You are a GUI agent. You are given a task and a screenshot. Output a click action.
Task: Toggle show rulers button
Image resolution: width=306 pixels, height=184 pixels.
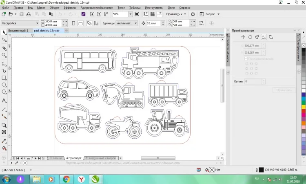coord(146,14)
